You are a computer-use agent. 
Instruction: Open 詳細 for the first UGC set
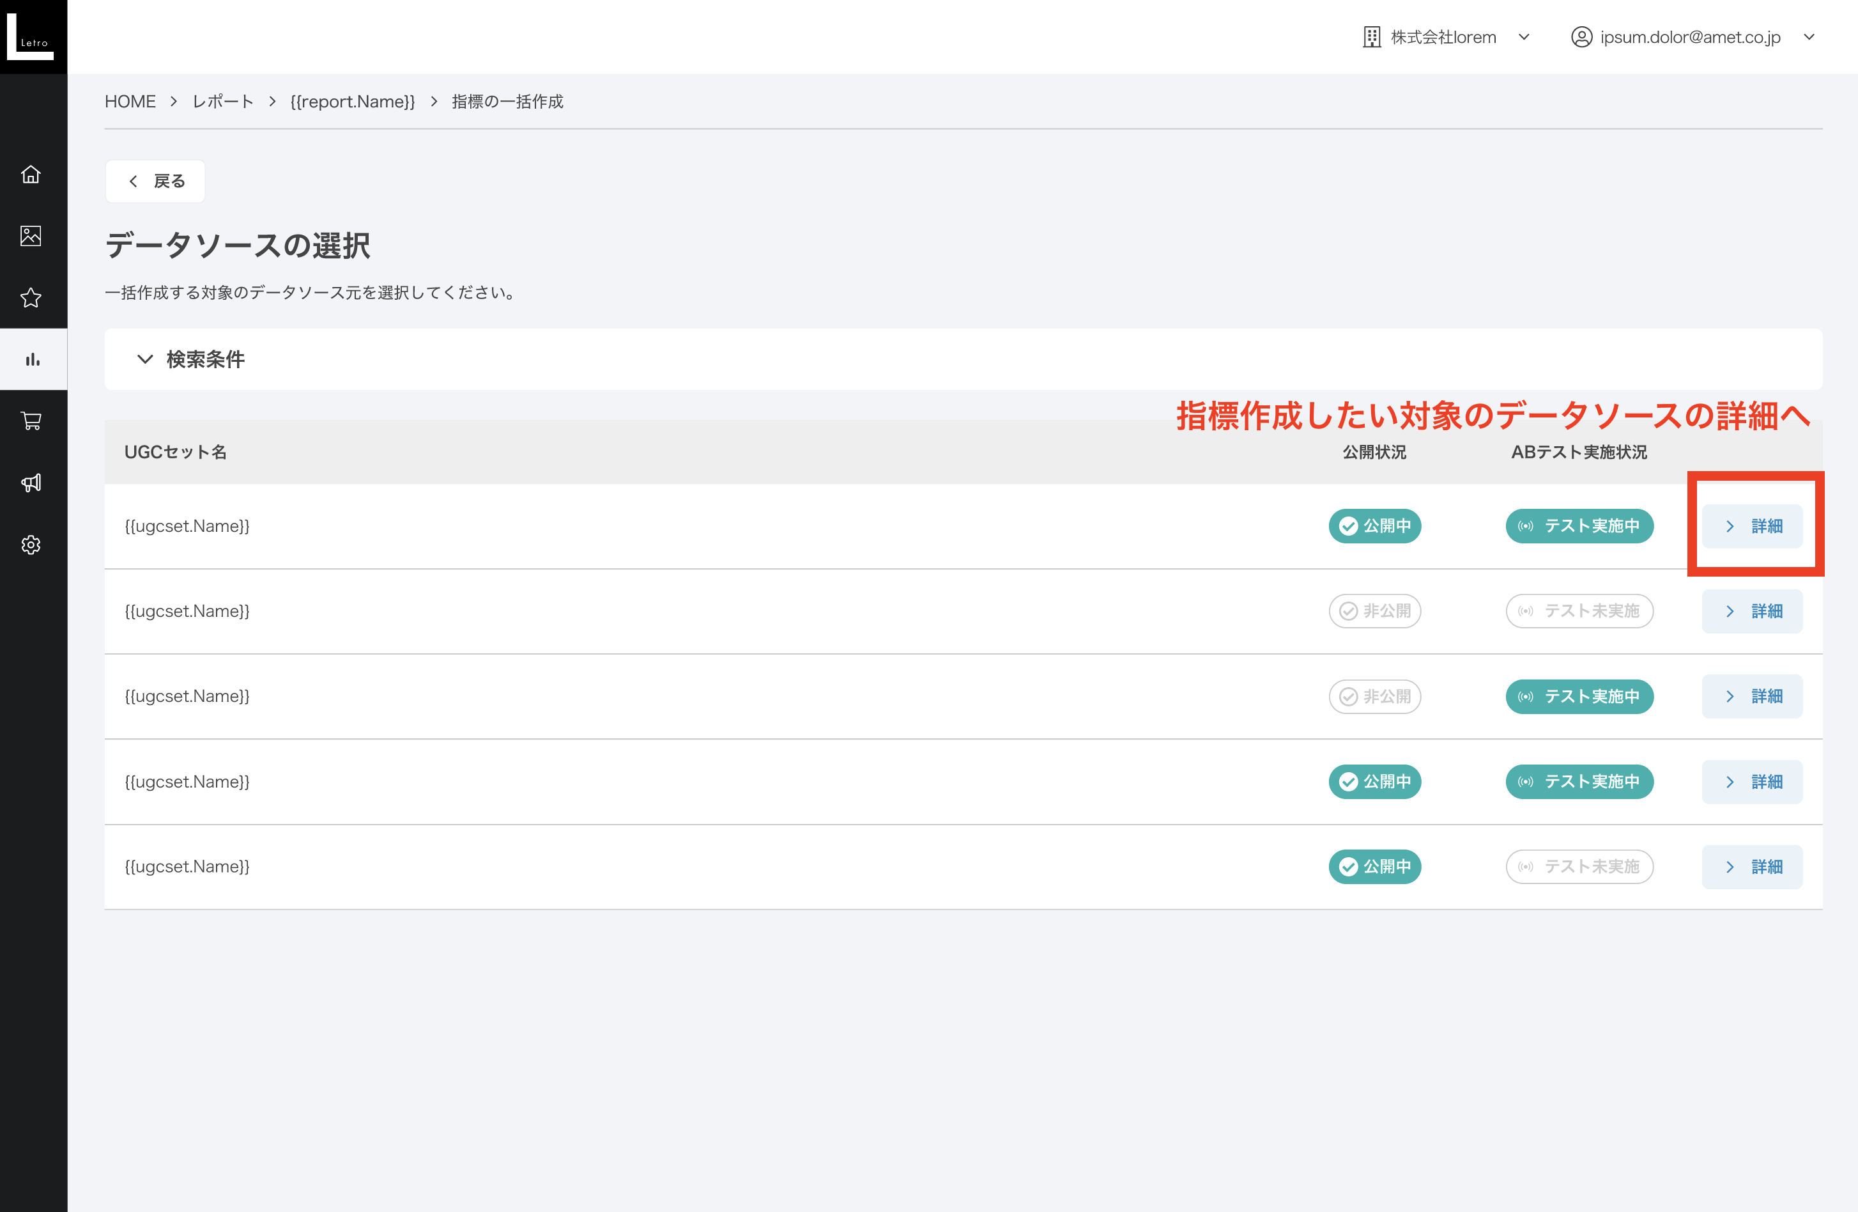point(1752,525)
